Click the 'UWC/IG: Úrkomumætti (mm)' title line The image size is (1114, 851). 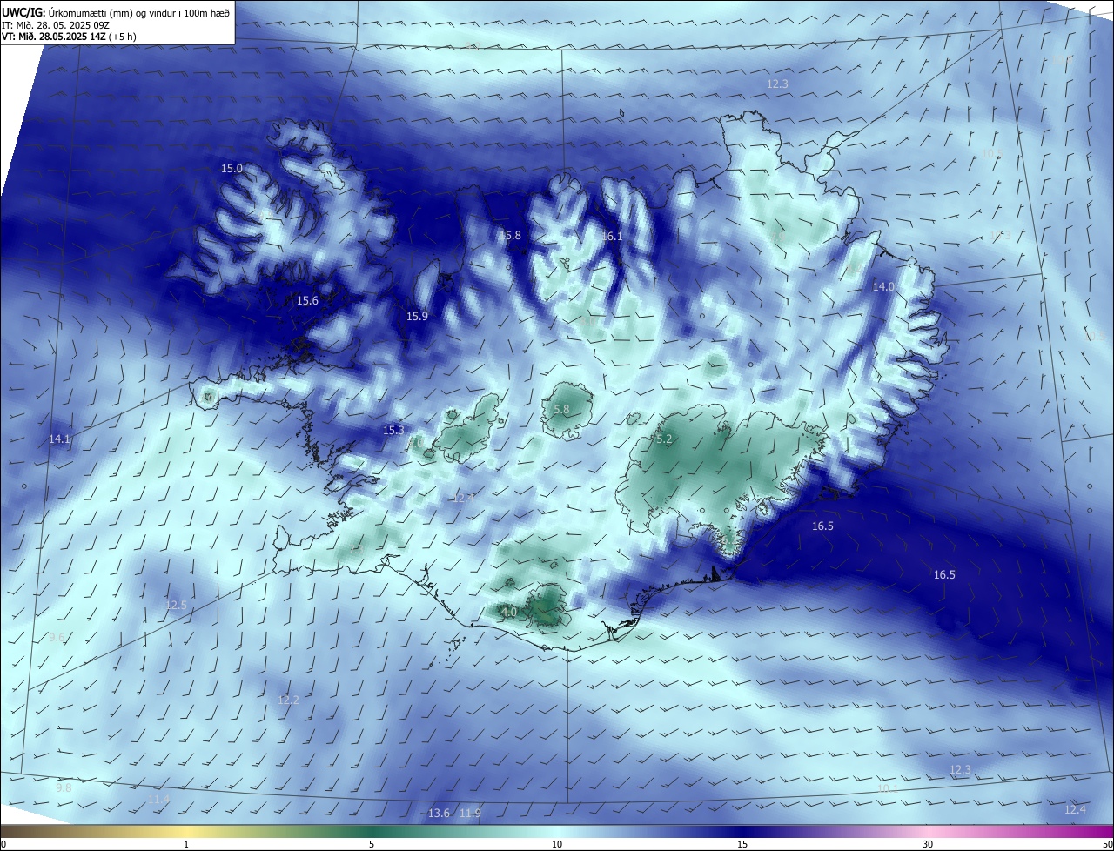117,12
